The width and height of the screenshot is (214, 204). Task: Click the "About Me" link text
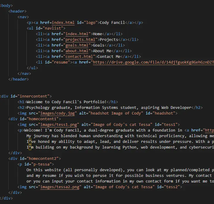click(x=102, y=51)
